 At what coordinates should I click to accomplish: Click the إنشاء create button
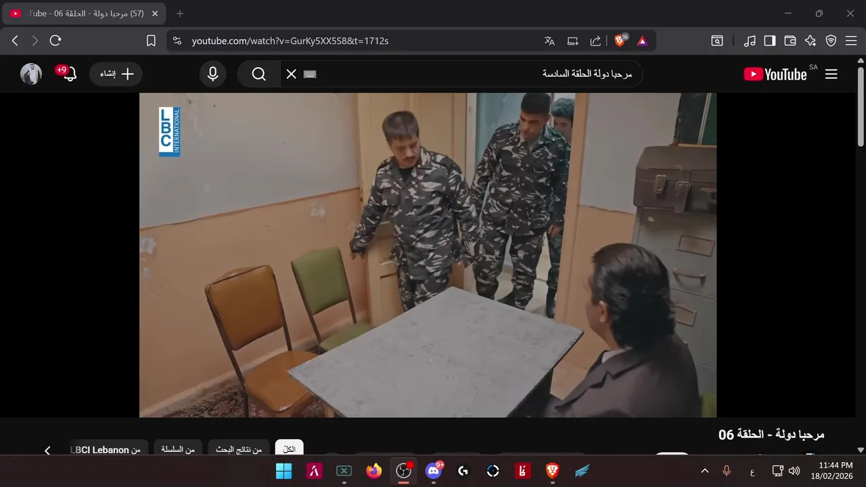click(116, 74)
